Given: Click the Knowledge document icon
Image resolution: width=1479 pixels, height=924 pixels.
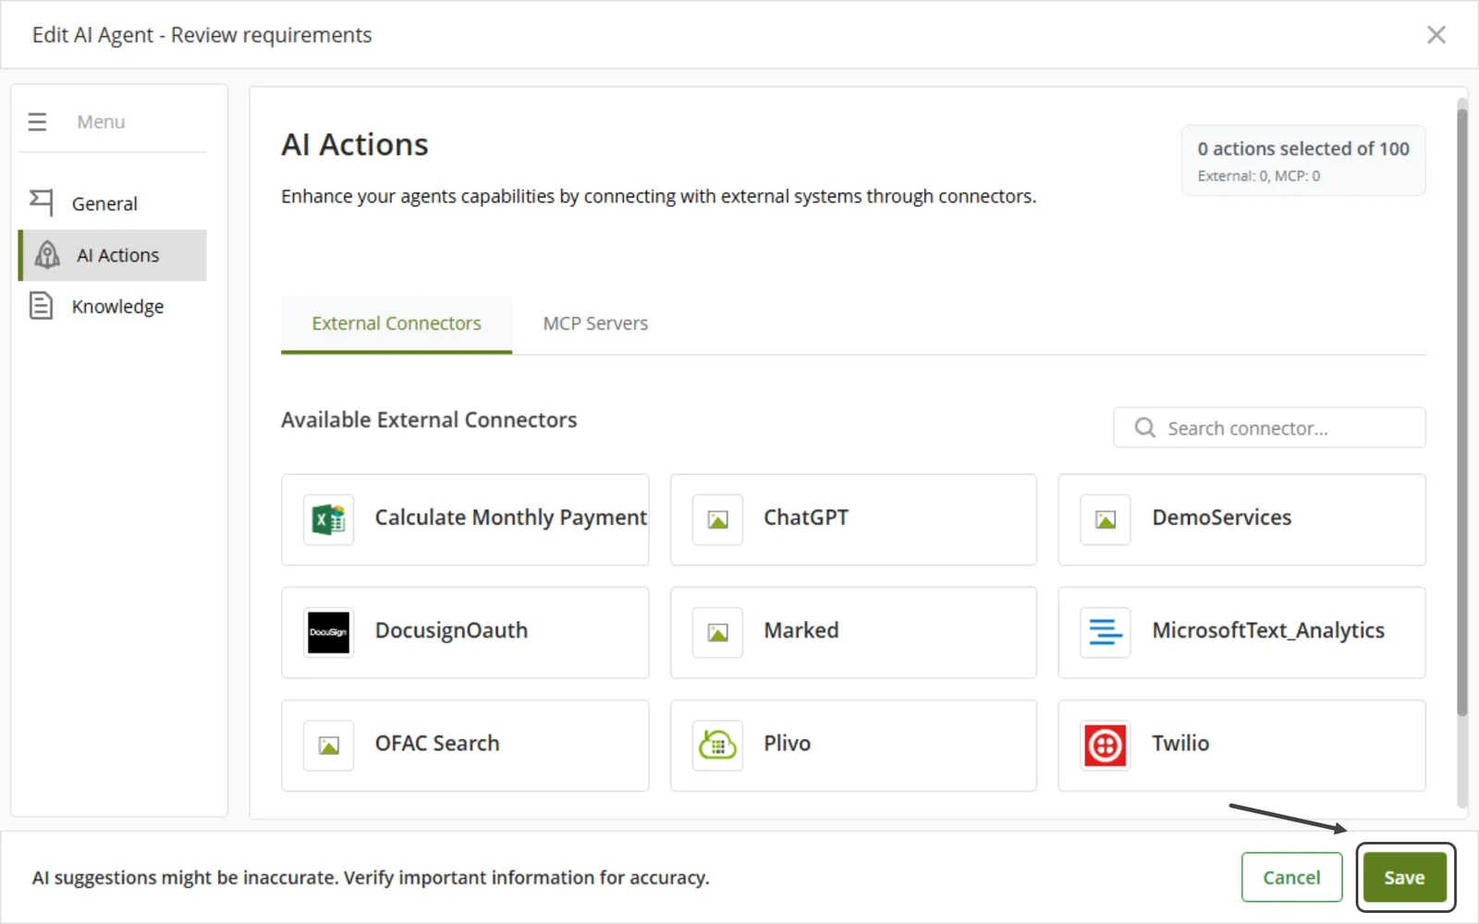Looking at the screenshot, I should point(41,306).
